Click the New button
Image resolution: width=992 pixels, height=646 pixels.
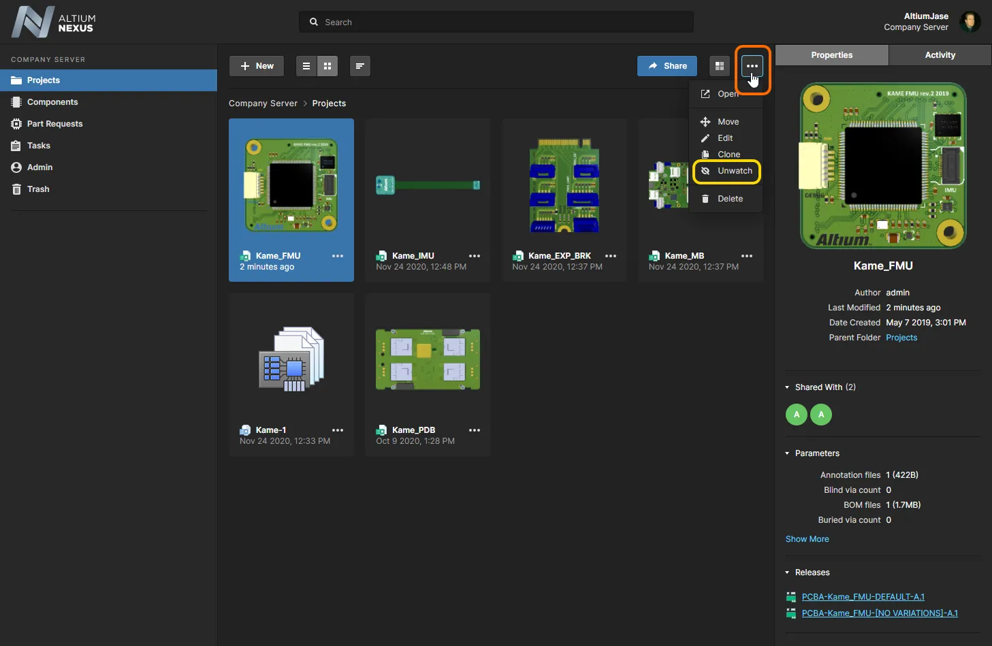pos(257,66)
